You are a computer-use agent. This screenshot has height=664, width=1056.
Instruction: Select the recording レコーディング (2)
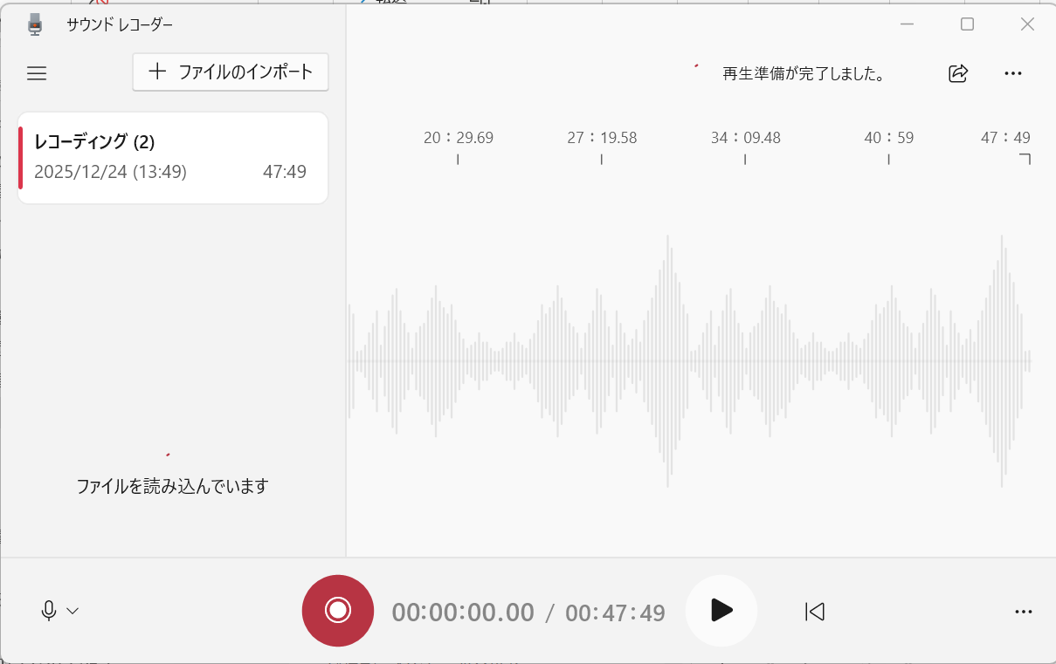[172, 157]
